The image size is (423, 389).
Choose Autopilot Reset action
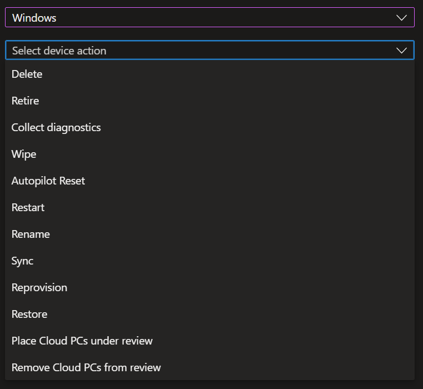[x=210, y=181]
